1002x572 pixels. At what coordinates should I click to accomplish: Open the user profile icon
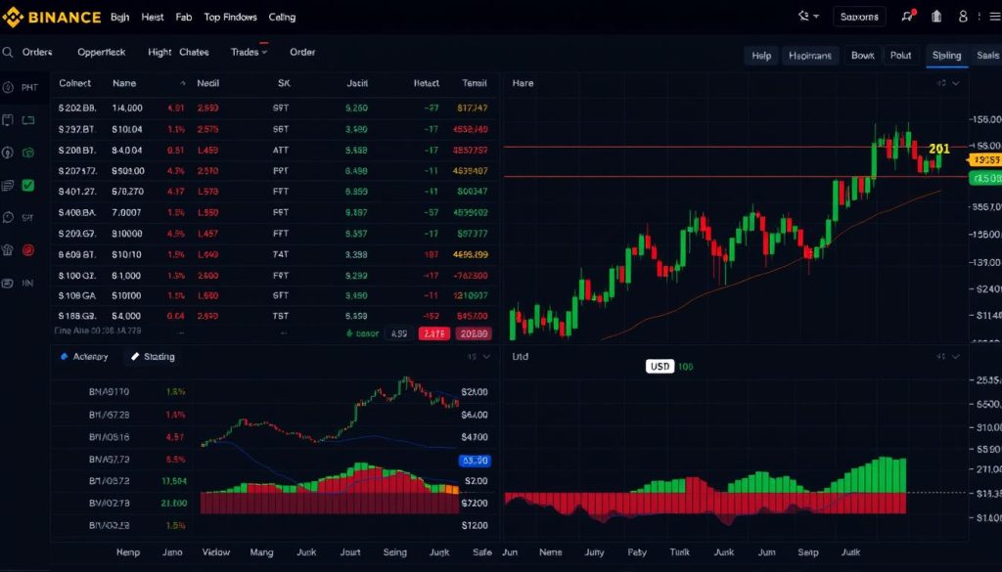(963, 17)
